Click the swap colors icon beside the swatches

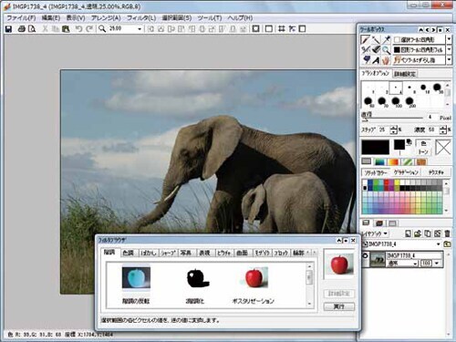pyautogui.click(x=409, y=142)
